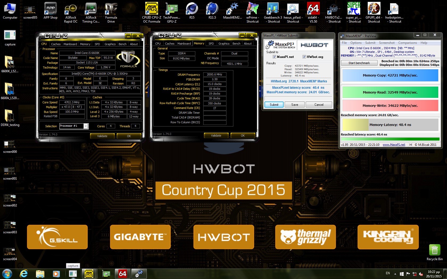Select Bench tab in left CPU-Z
This screenshot has height=279, width=447.
click(x=123, y=44)
